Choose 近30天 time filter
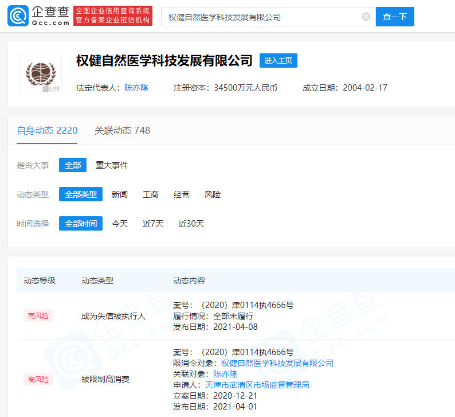 click(x=191, y=224)
